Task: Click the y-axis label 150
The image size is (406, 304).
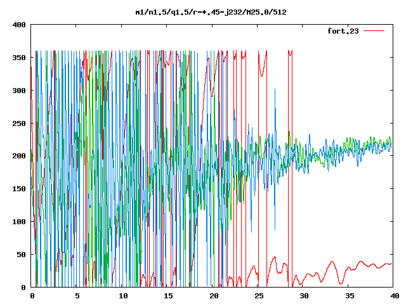Action: [19, 189]
